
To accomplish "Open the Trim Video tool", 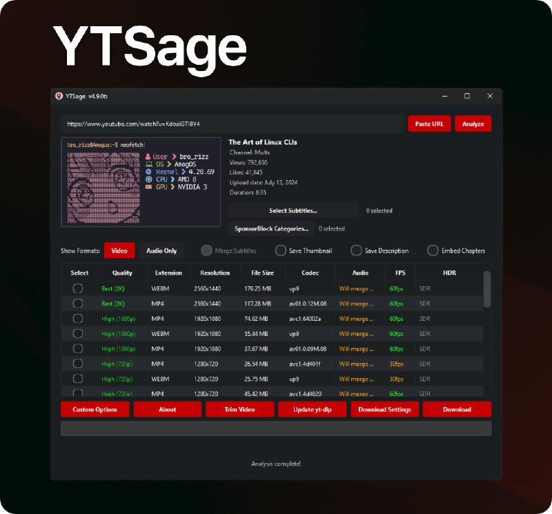I will (239, 409).
